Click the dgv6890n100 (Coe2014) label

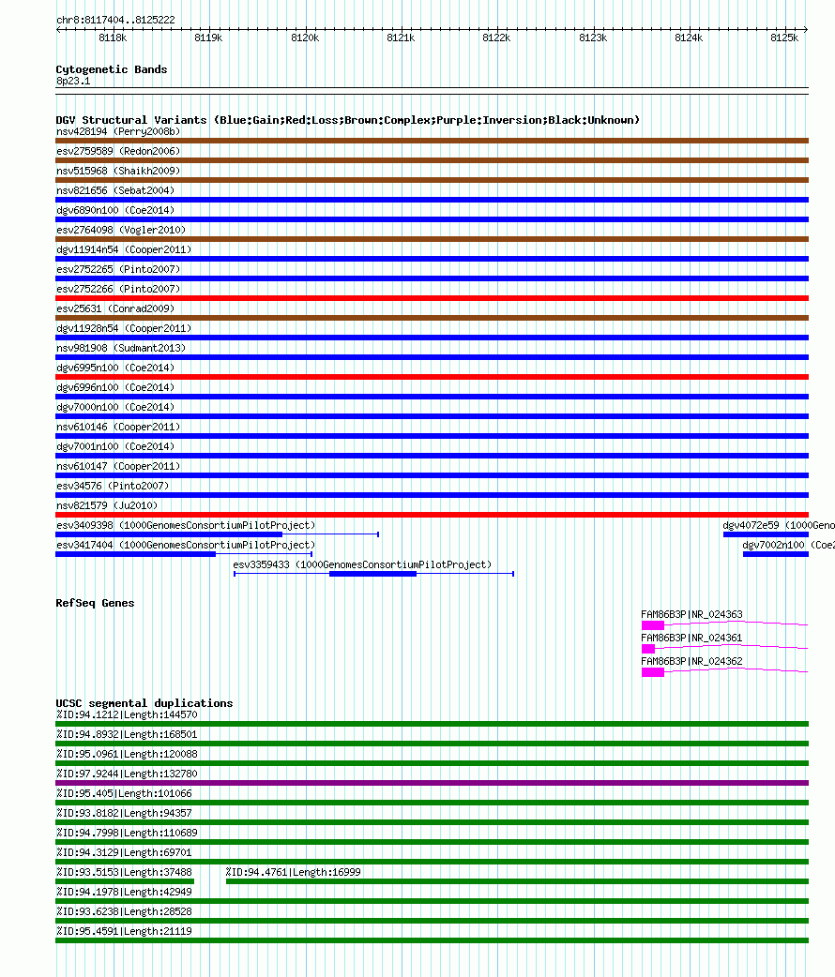click(x=115, y=211)
